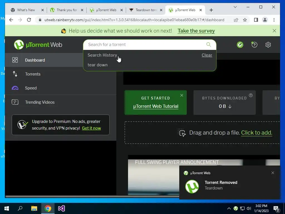Open Windows taskbar search
Image resolution: width=285 pixels, height=214 pixels.
tap(20, 208)
